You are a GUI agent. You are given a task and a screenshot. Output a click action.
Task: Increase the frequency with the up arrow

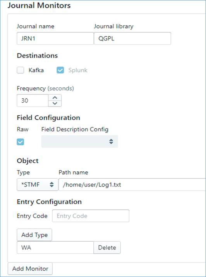[55, 98]
